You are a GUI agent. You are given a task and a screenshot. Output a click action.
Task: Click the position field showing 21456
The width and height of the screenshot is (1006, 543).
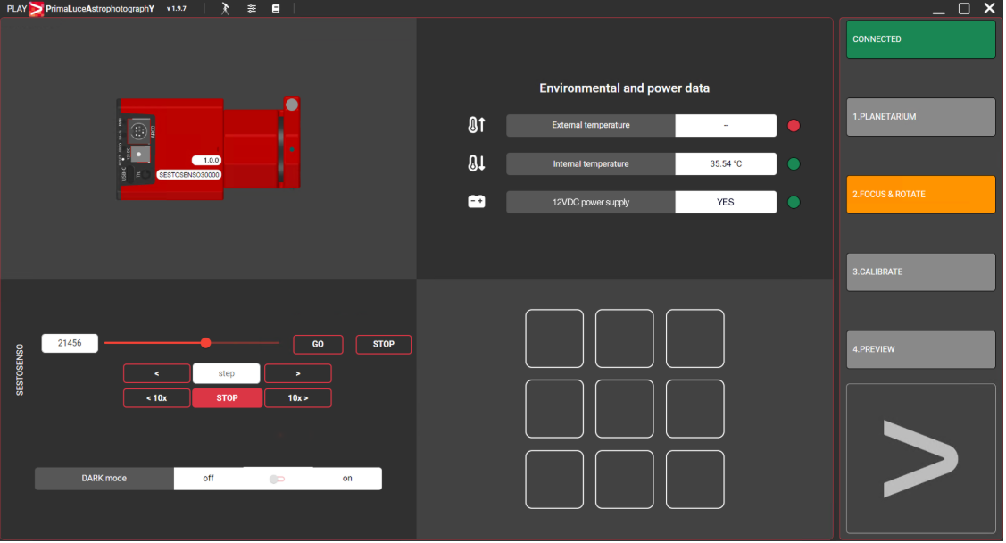coord(70,343)
